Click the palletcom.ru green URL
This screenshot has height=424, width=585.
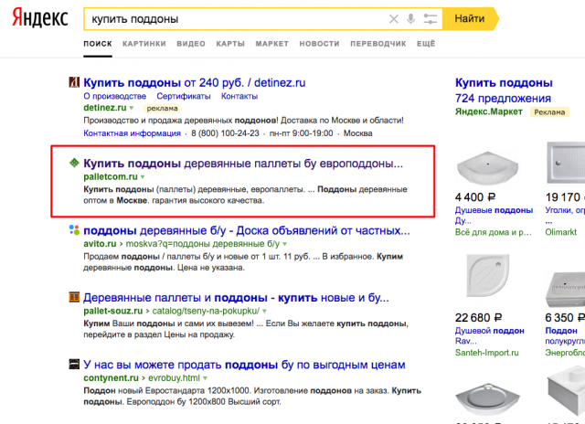tap(111, 176)
